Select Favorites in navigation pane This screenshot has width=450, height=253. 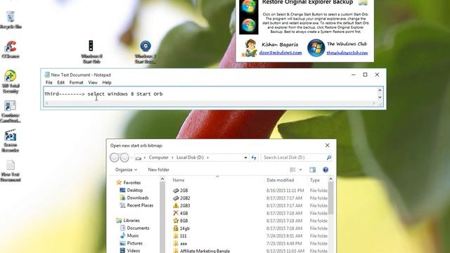coord(128,183)
